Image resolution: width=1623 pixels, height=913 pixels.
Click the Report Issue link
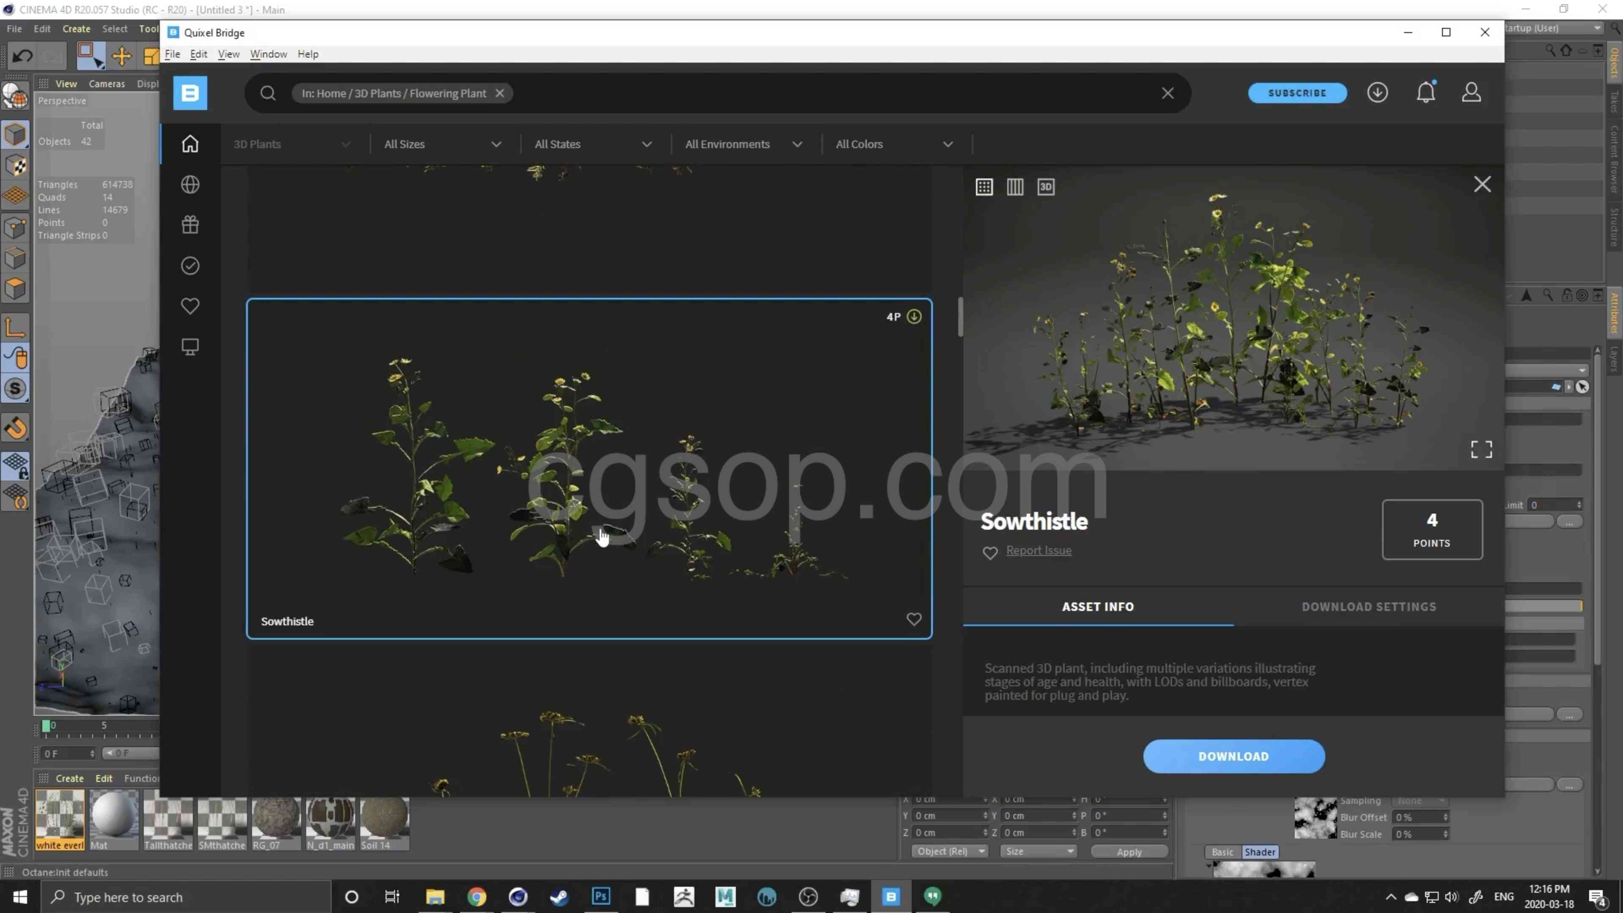pos(1038,550)
